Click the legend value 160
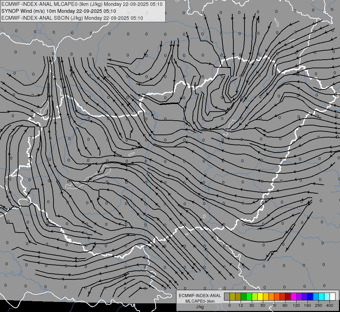 (307, 305)
